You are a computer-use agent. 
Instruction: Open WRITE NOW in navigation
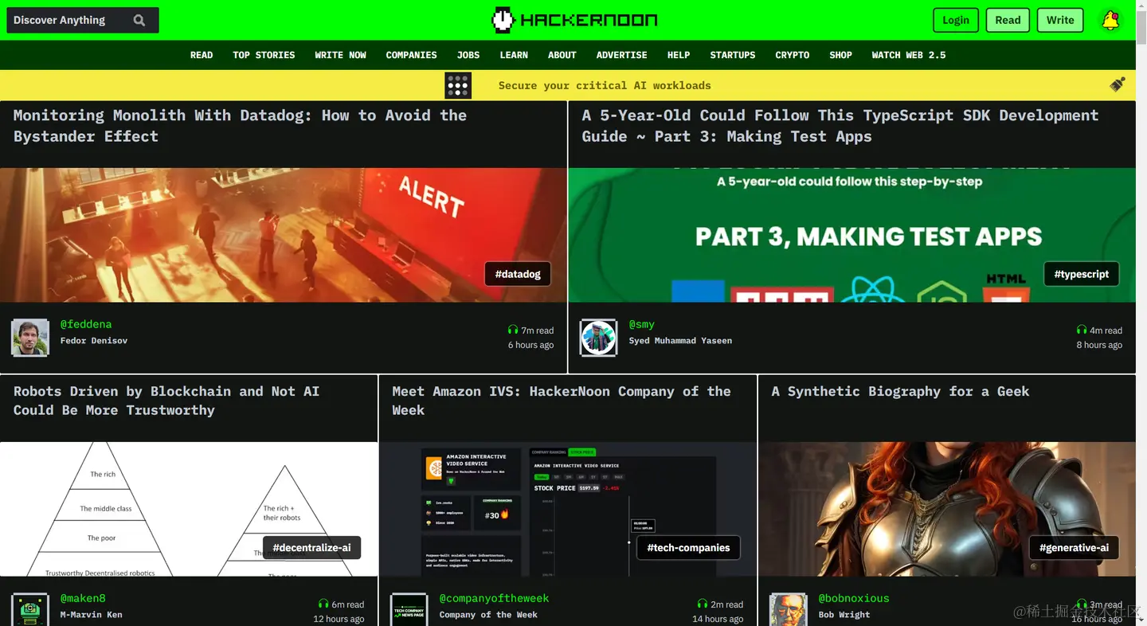tap(340, 55)
